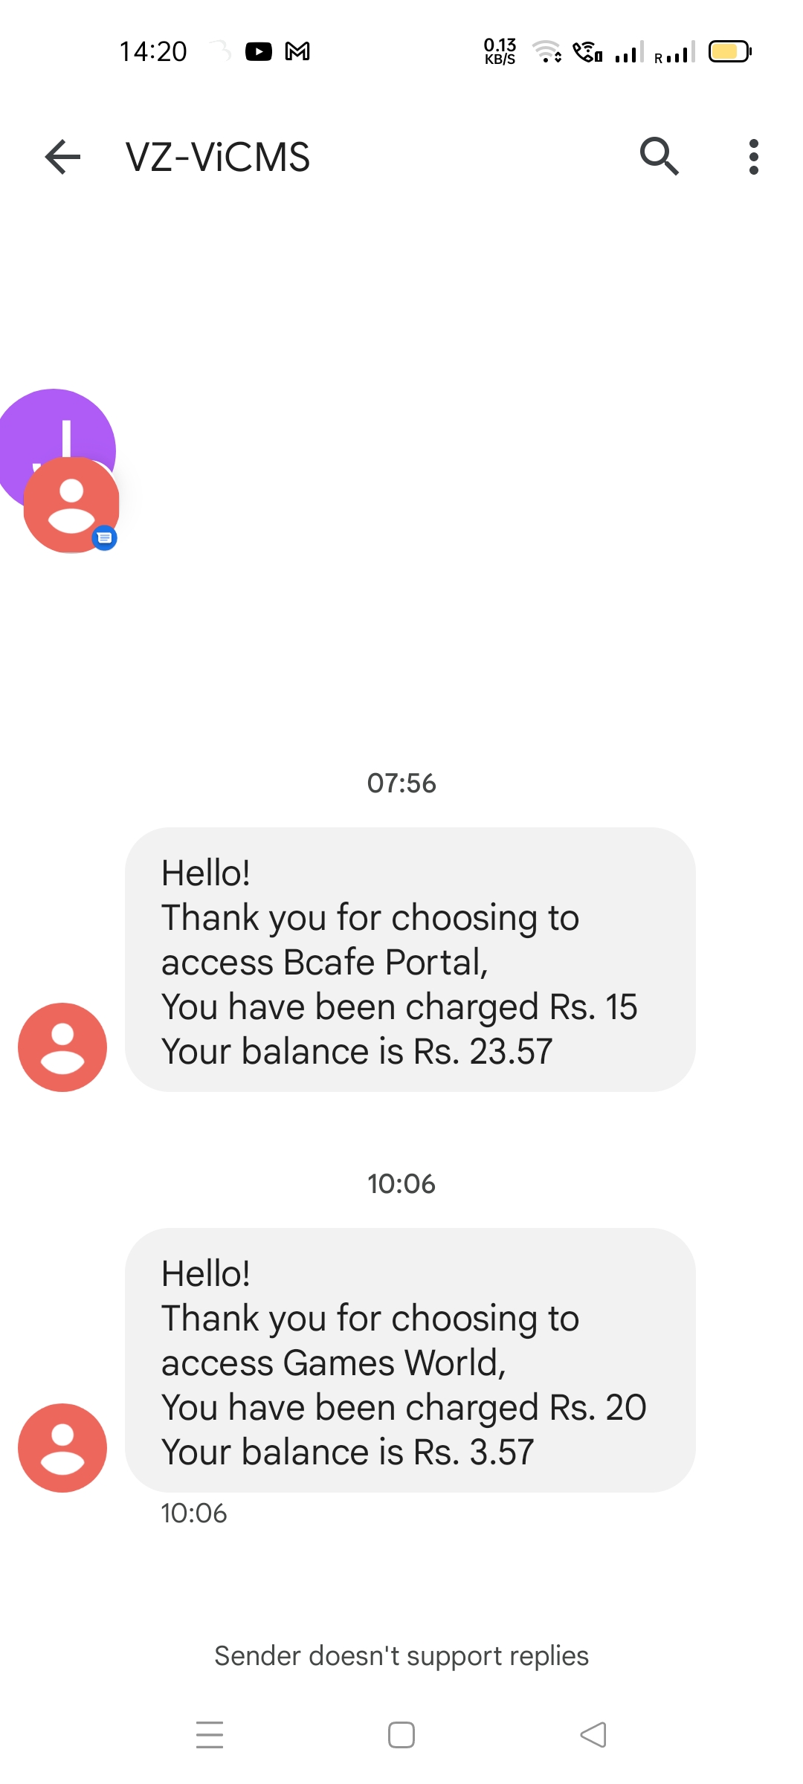Image resolution: width=803 pixels, height=1784 pixels.
Task: Tap the battery indicator in status bar
Action: [x=729, y=51]
